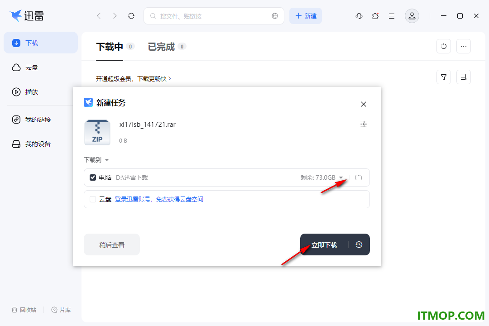Click 登录迅雷账号 cloud space link

159,199
